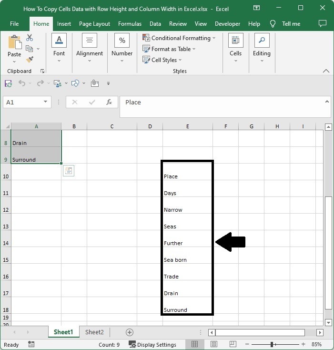Open the Developer tab
The image size is (334, 350).
click(x=227, y=24)
